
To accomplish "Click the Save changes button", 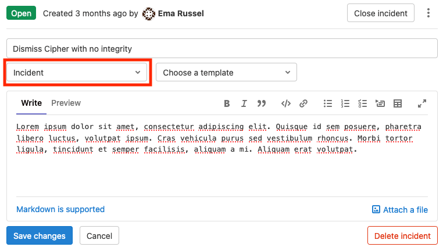I will [x=40, y=236].
